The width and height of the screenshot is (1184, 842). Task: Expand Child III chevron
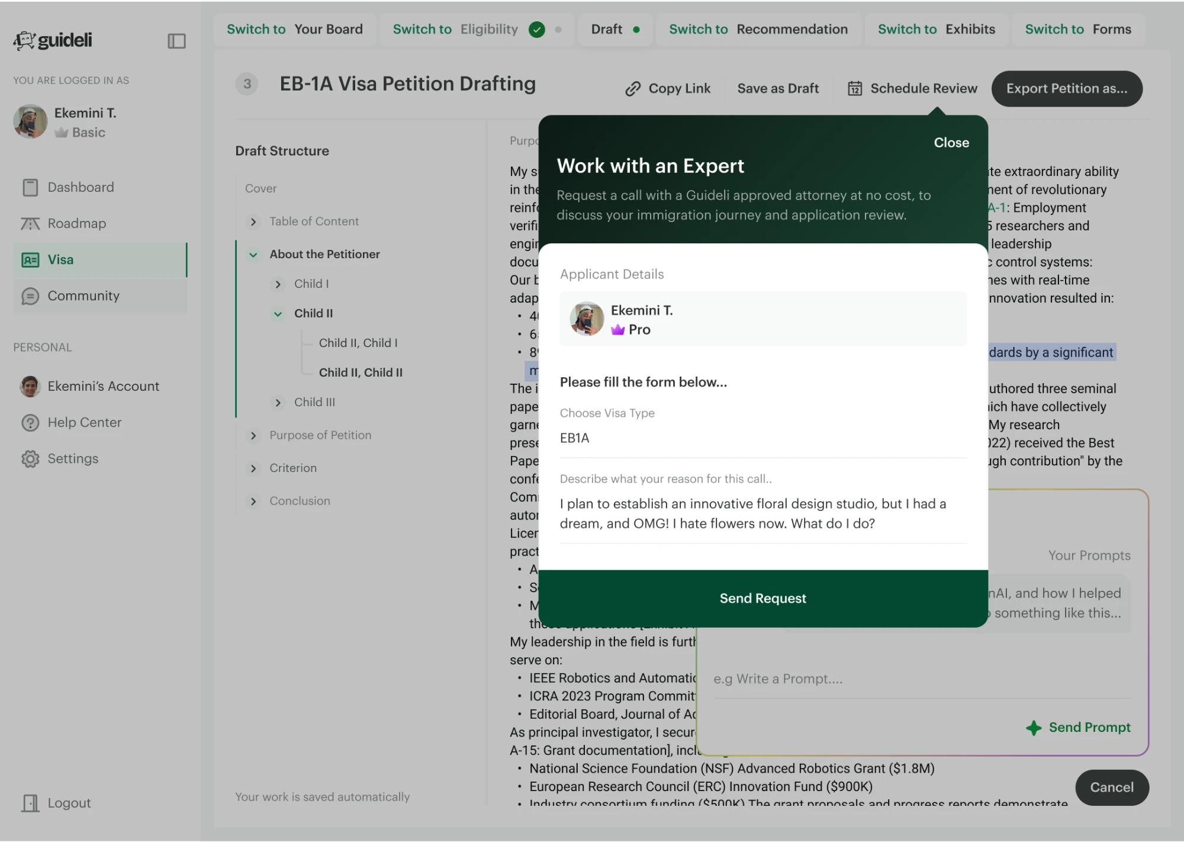(x=278, y=403)
